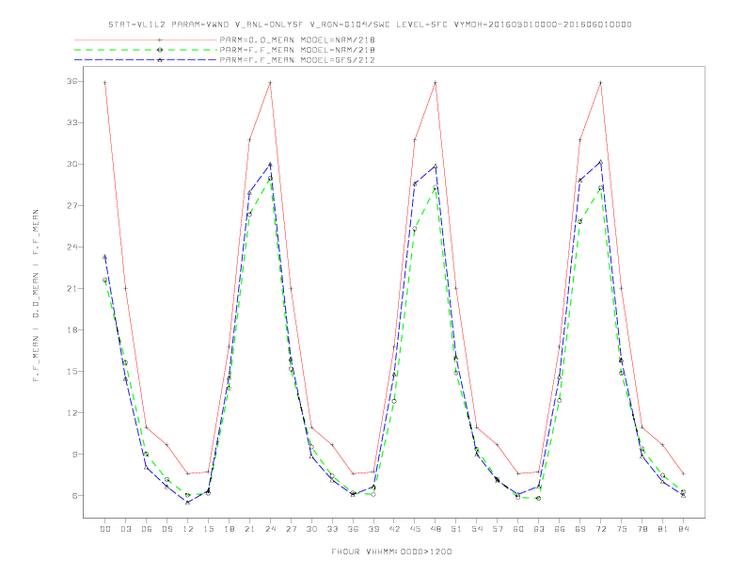Click x-axis tick label 30

tap(311, 529)
